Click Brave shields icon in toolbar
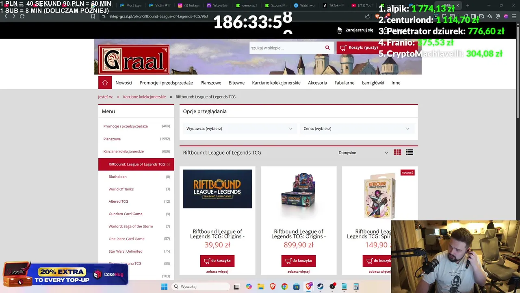This screenshot has width=520, height=293. (377, 16)
